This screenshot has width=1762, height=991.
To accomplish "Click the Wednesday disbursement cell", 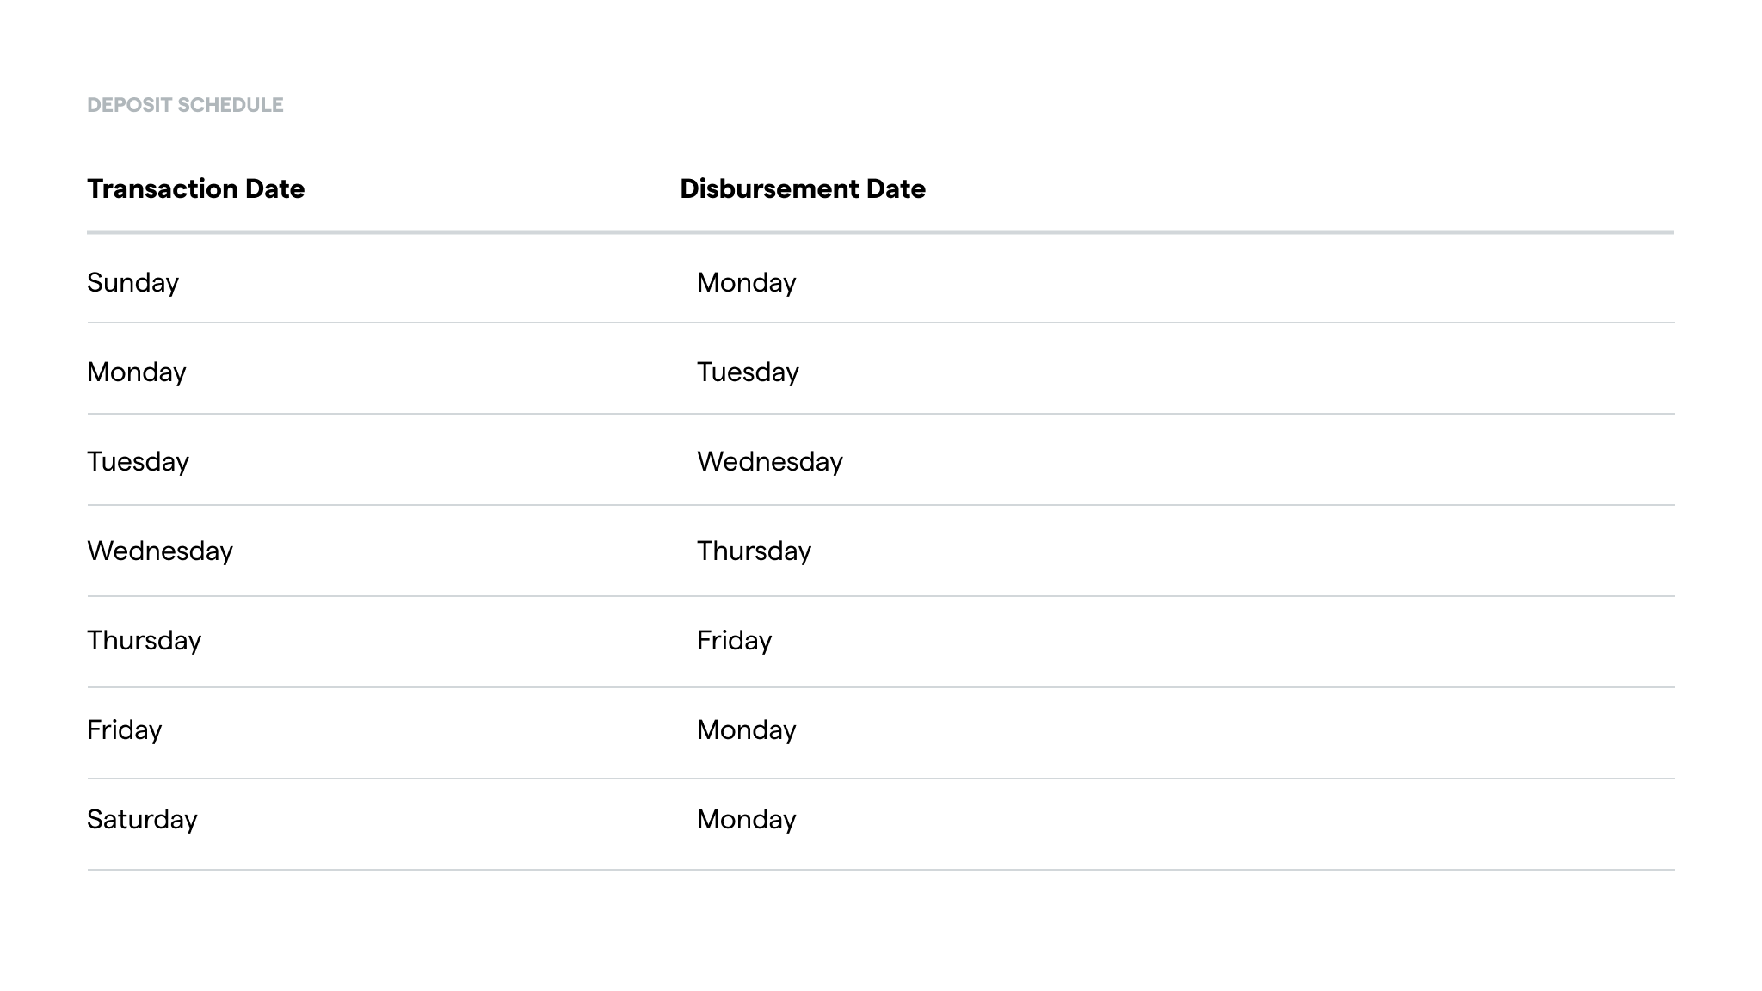I will 770,462.
